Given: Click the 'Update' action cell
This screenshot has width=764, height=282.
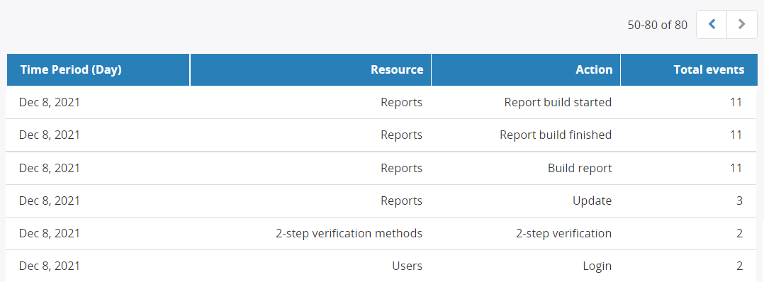Looking at the screenshot, I should (x=592, y=201).
